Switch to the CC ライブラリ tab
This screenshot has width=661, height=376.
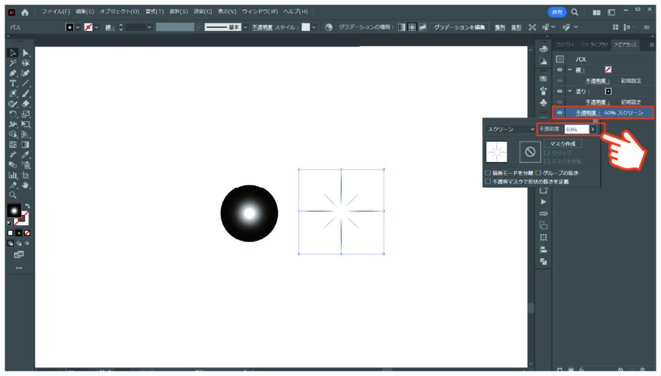[x=595, y=45]
